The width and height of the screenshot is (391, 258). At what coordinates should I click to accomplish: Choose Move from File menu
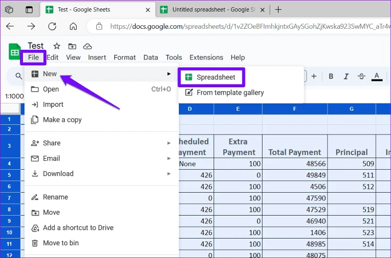pos(102,213)
